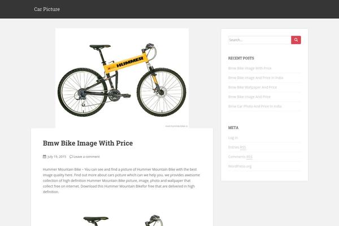The height and width of the screenshot is (226, 339).
Task: Open recent post Bmw Bike Image With Price
Action: (250, 68)
